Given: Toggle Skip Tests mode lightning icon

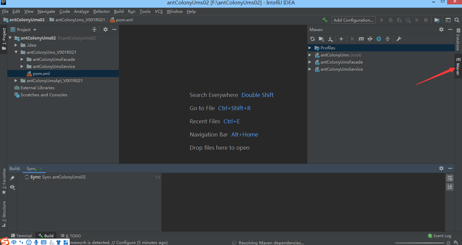Looking at the screenshot, I should point(379,39).
